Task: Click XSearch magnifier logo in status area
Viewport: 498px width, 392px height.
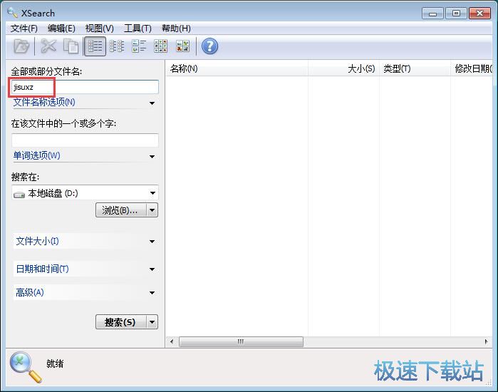Action: click(x=26, y=367)
